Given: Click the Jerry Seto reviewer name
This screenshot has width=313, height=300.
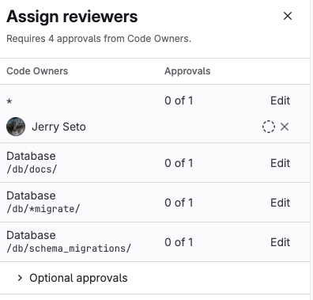Looking at the screenshot, I should coord(58,127).
